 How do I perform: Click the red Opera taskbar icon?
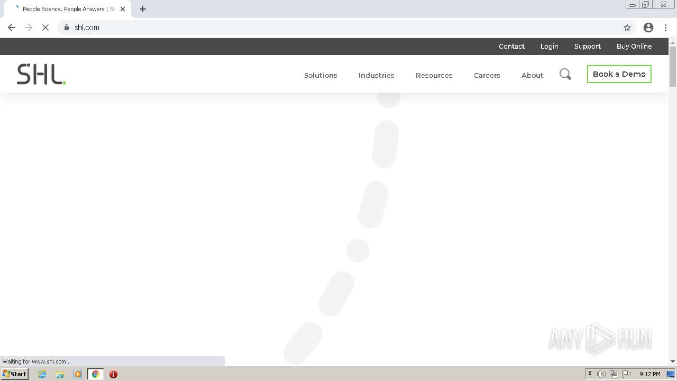click(x=113, y=374)
